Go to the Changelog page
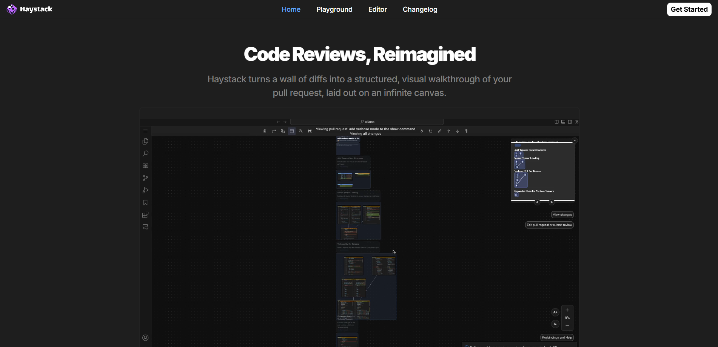The height and width of the screenshot is (347, 718). 420,9
